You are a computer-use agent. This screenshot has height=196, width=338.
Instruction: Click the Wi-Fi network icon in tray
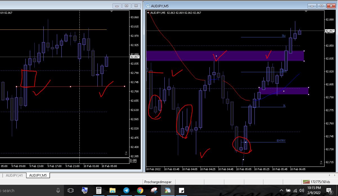(x=295, y=191)
